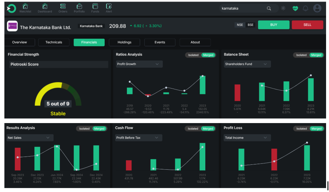Select Merged in Profit Loss

[x=317, y=129]
